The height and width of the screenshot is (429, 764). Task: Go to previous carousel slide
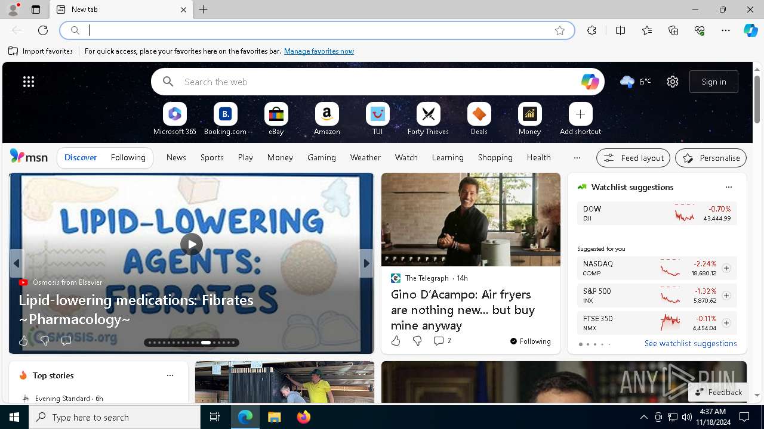click(x=16, y=263)
